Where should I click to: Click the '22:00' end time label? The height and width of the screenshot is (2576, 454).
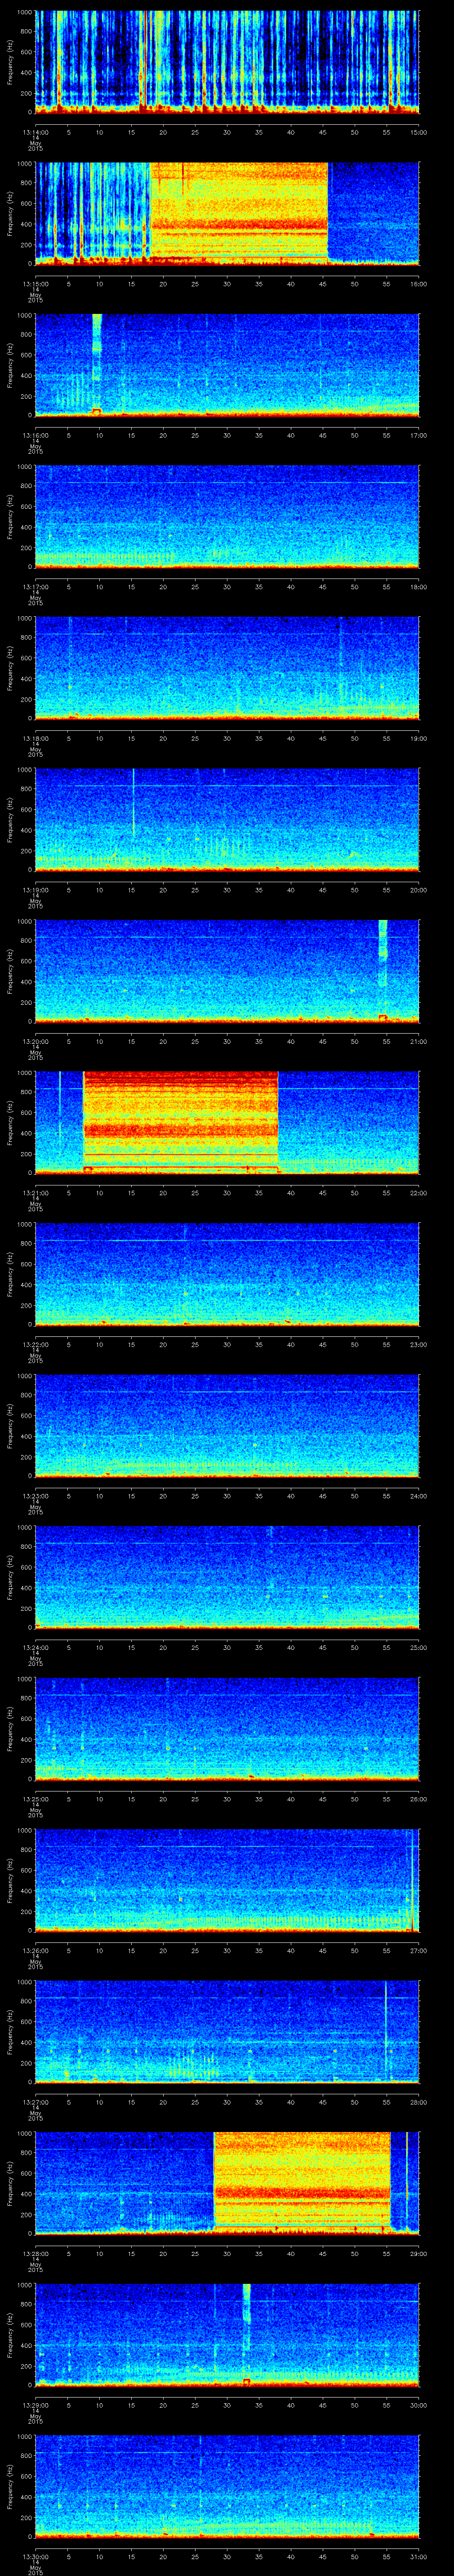coord(419,1193)
